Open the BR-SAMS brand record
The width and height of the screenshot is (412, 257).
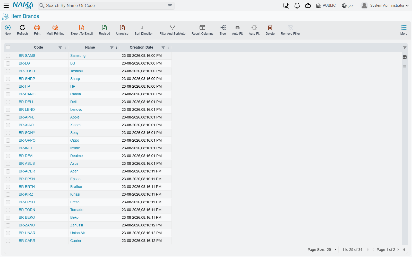(27, 56)
